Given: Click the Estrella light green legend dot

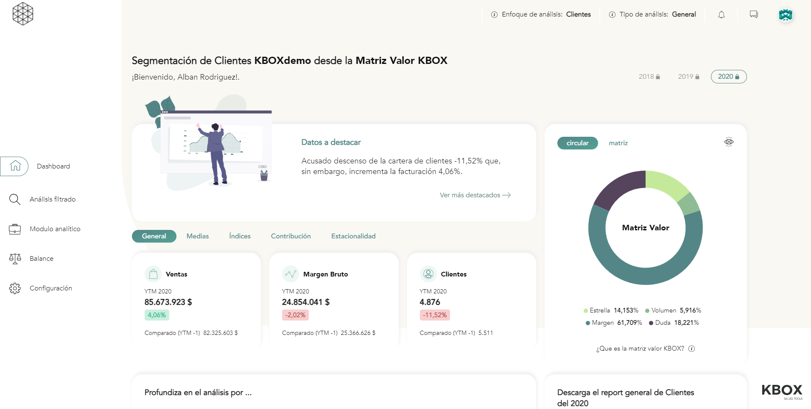Looking at the screenshot, I should (x=586, y=311).
